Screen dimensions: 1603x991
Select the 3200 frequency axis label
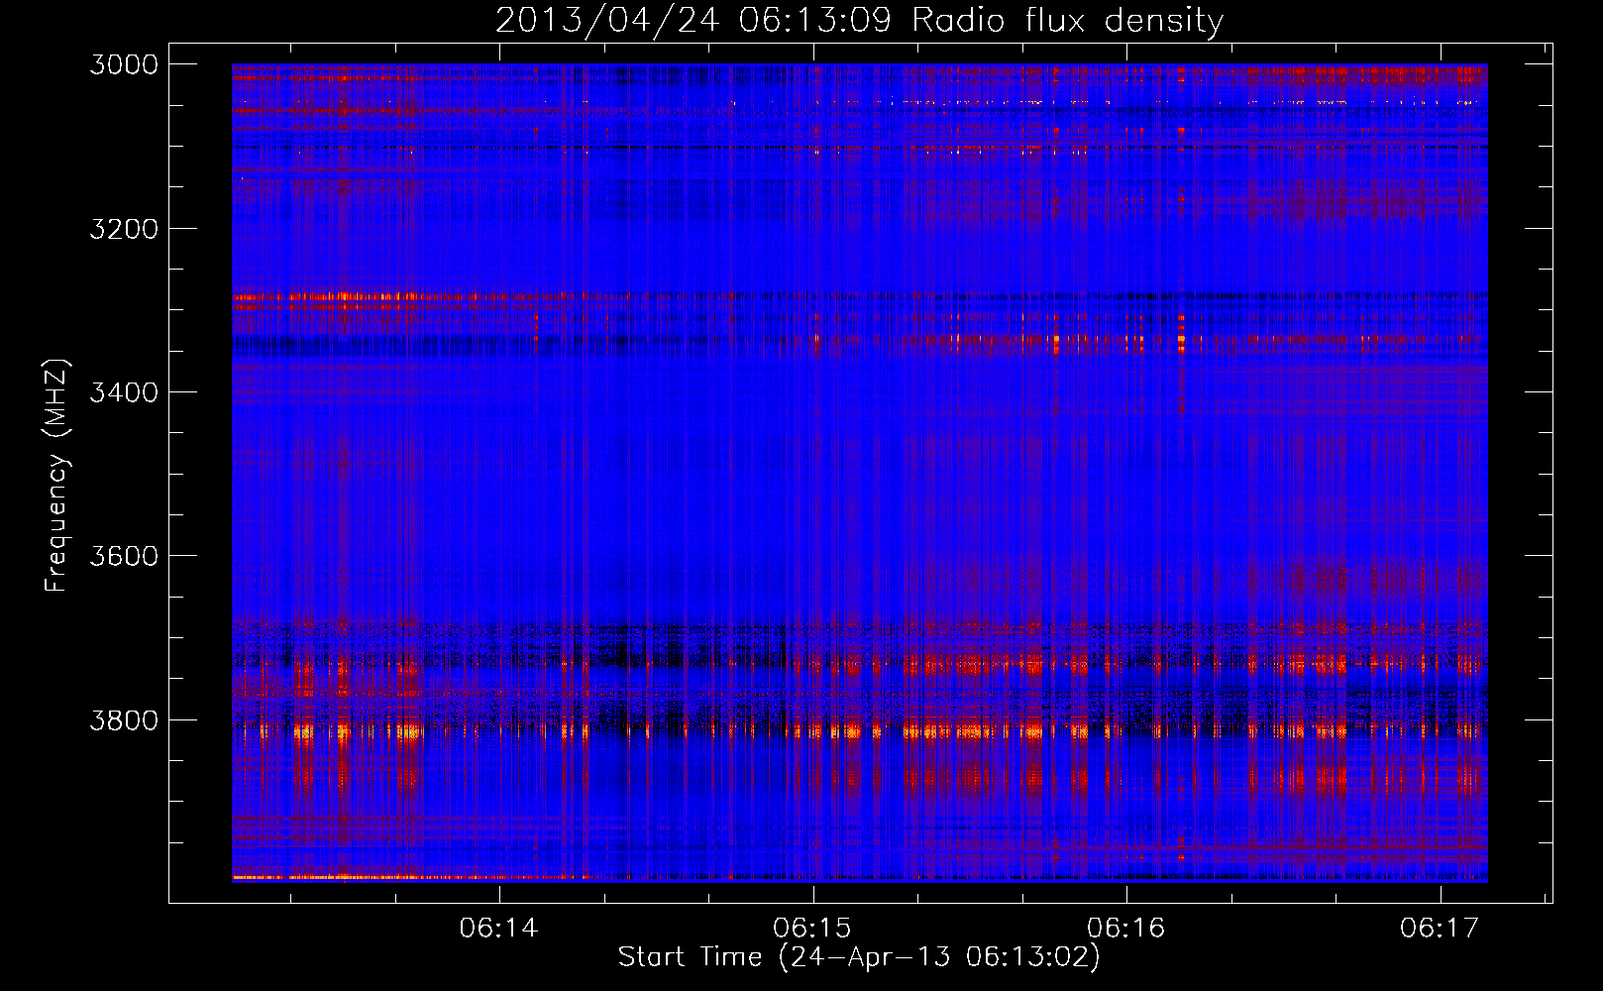click(x=124, y=229)
